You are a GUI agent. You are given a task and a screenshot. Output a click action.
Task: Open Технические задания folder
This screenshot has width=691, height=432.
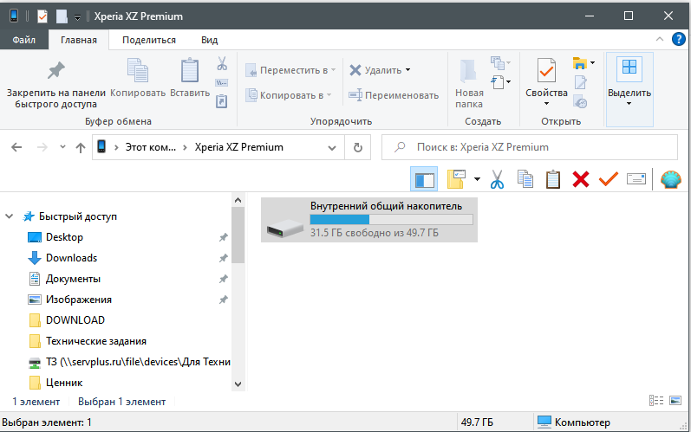click(95, 341)
